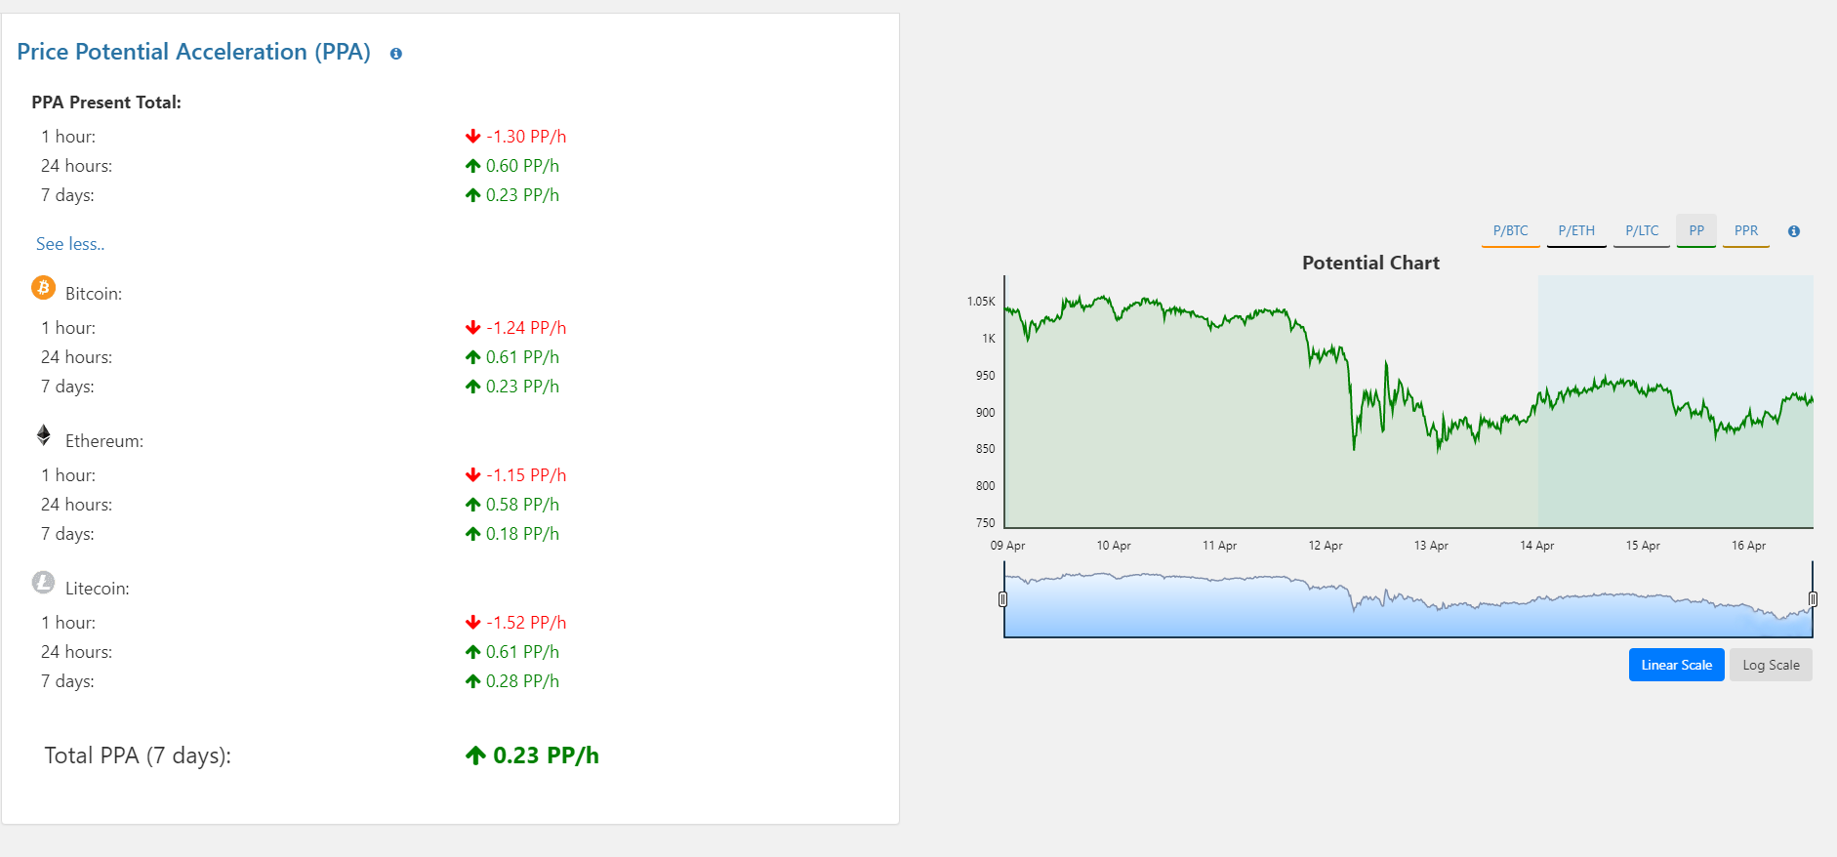Switch chart to Log Scale
The image size is (1837, 857).
coord(1771,666)
